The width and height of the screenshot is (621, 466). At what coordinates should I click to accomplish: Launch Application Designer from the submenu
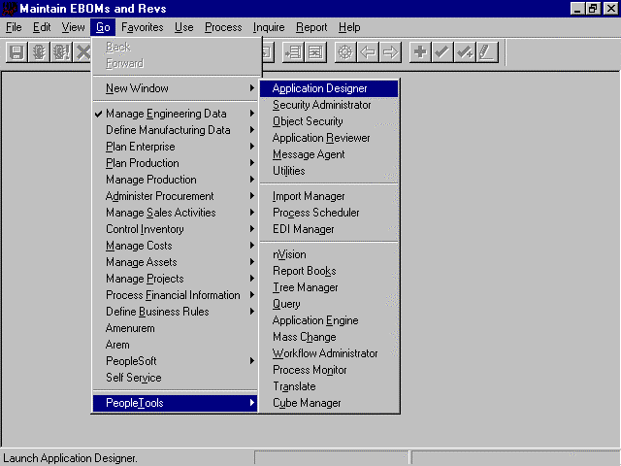[x=329, y=88]
